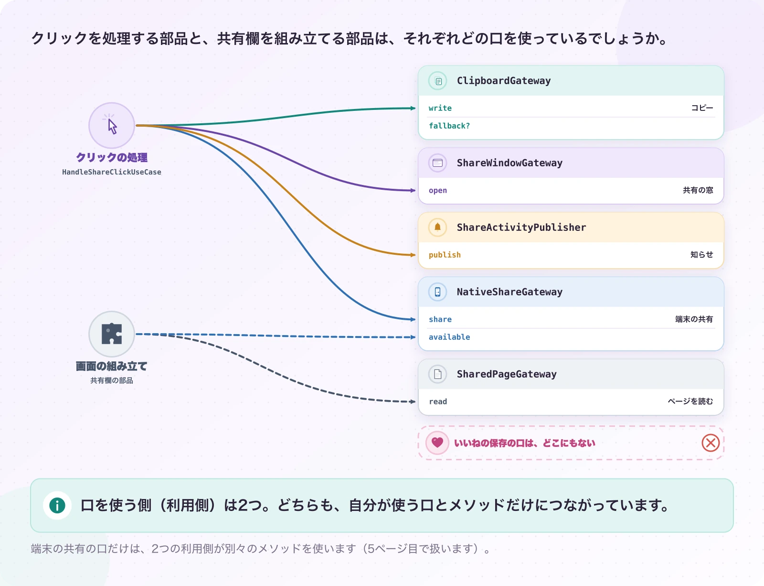Click the publish method label
Screen dimensions: 764x586
445,255
